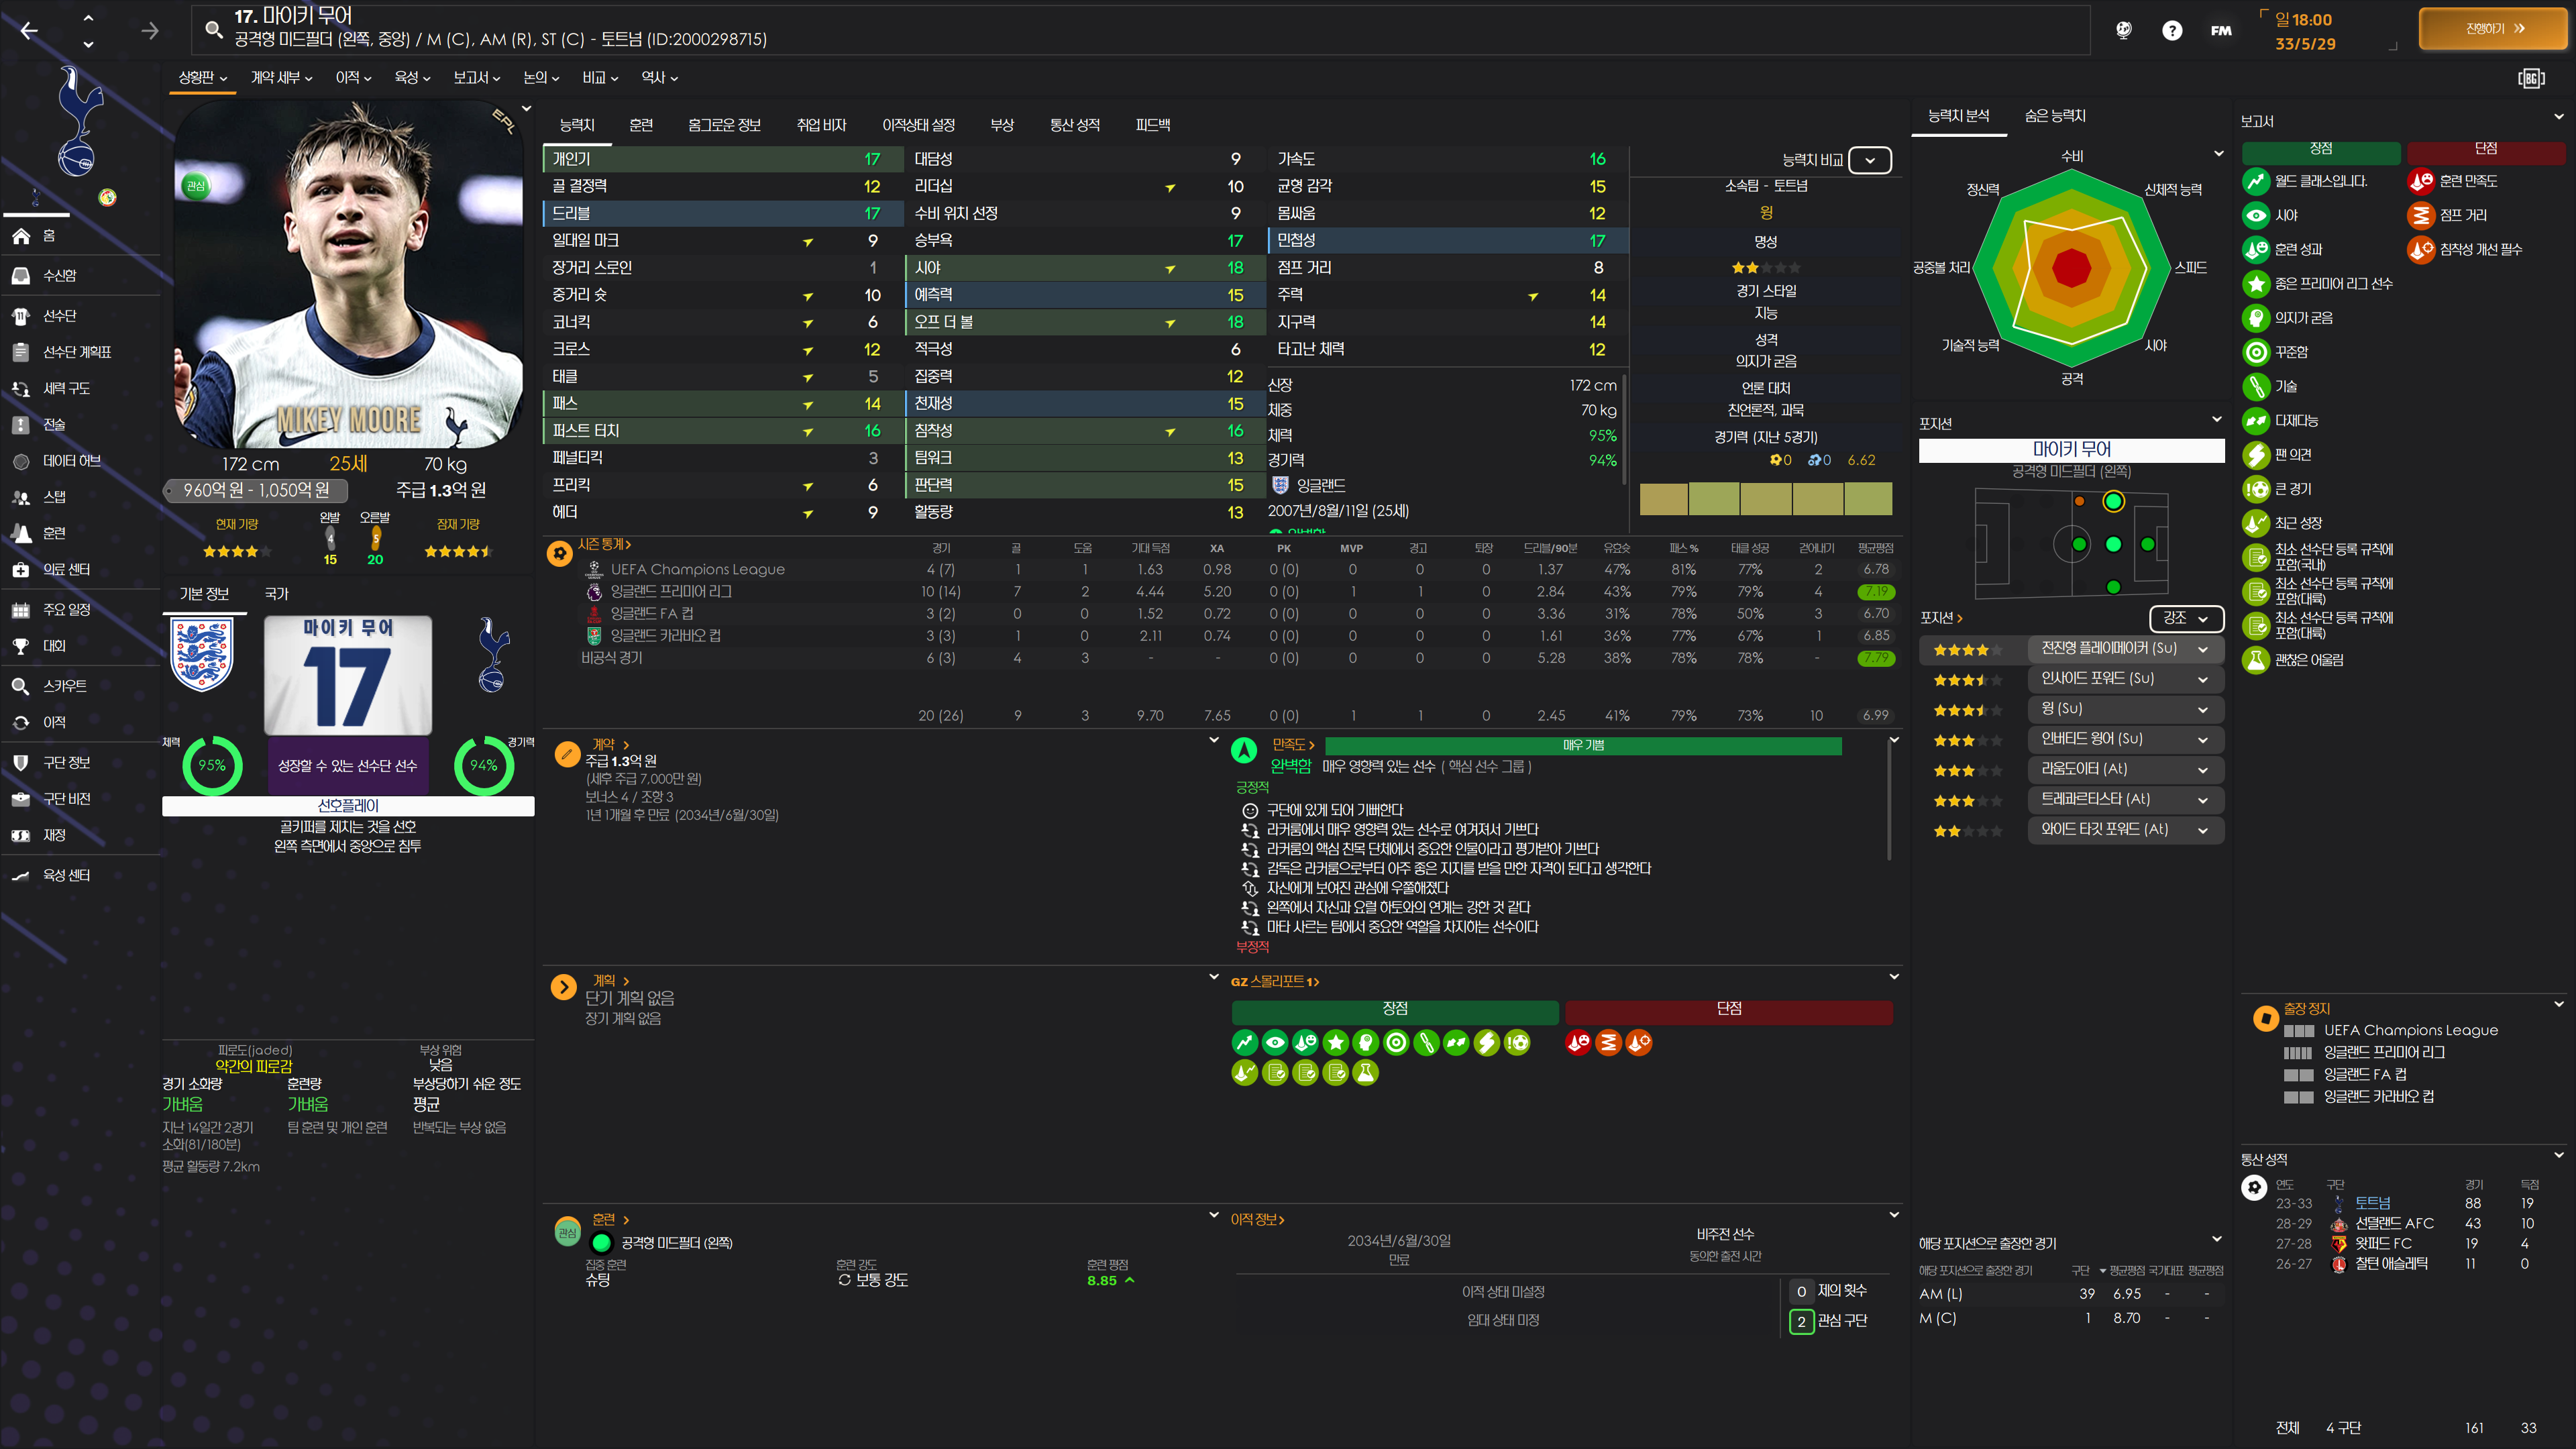Open the help question mark icon

pyautogui.click(x=2171, y=30)
